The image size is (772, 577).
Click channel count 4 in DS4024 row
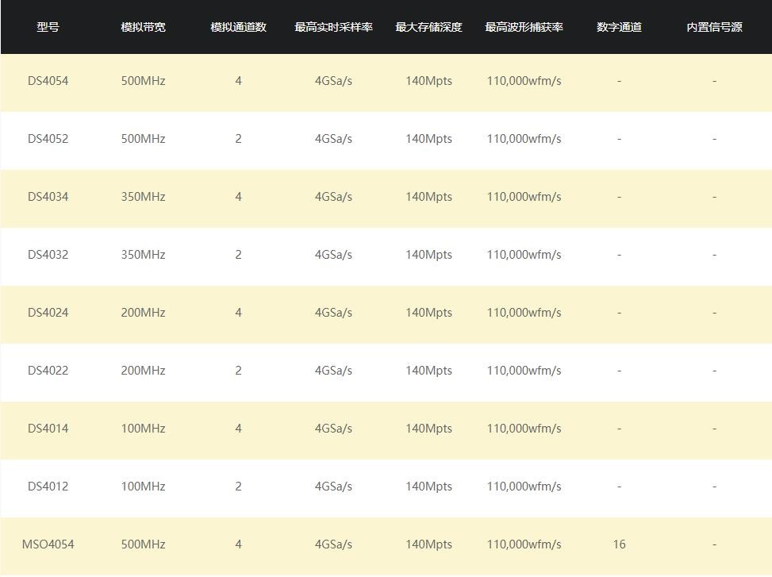pyautogui.click(x=238, y=313)
